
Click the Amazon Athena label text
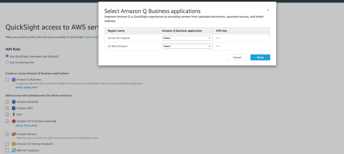click(27, 134)
